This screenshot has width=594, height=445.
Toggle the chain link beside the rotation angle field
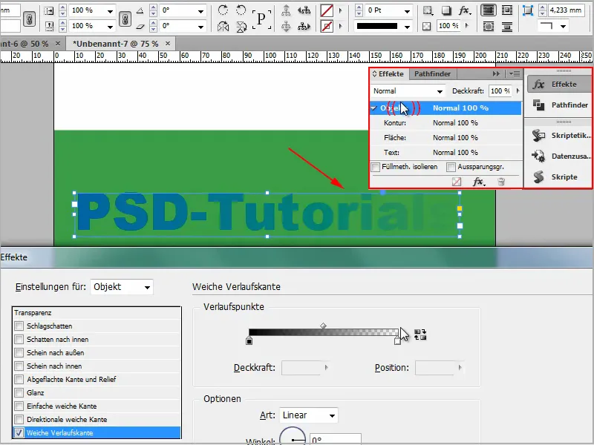[125, 19]
